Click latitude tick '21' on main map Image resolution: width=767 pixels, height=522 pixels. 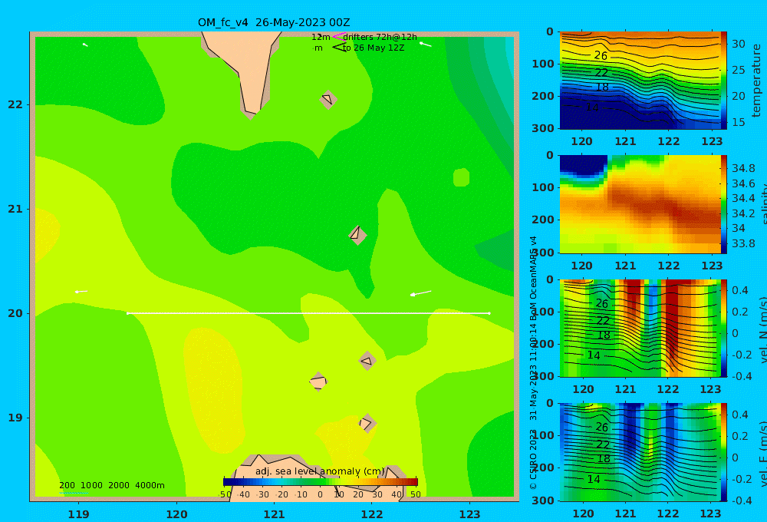click(x=15, y=209)
